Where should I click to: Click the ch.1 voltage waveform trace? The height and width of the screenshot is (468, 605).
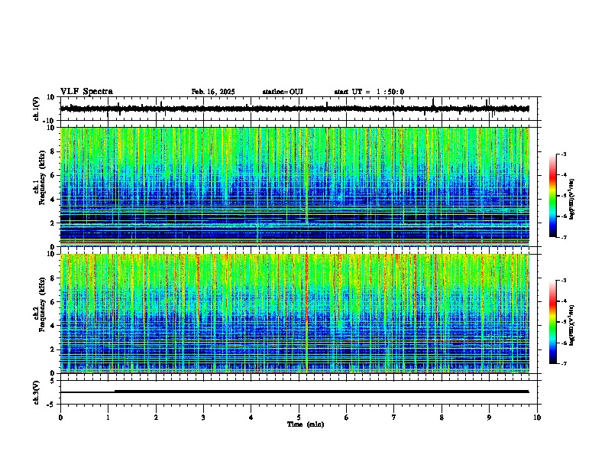point(294,109)
